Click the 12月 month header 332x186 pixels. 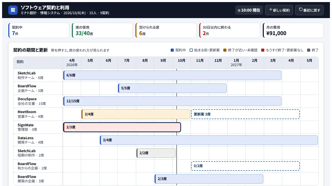(x=218, y=63)
